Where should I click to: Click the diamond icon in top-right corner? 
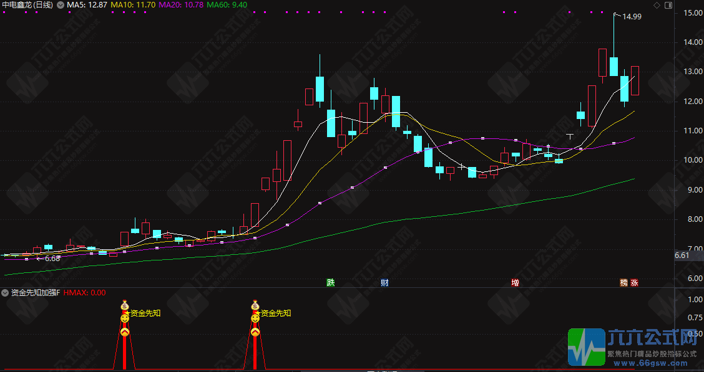[657, 5]
